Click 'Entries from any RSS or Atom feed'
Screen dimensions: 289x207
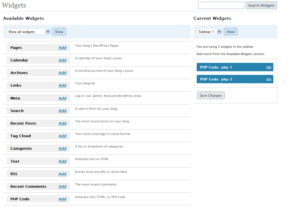click(101, 172)
